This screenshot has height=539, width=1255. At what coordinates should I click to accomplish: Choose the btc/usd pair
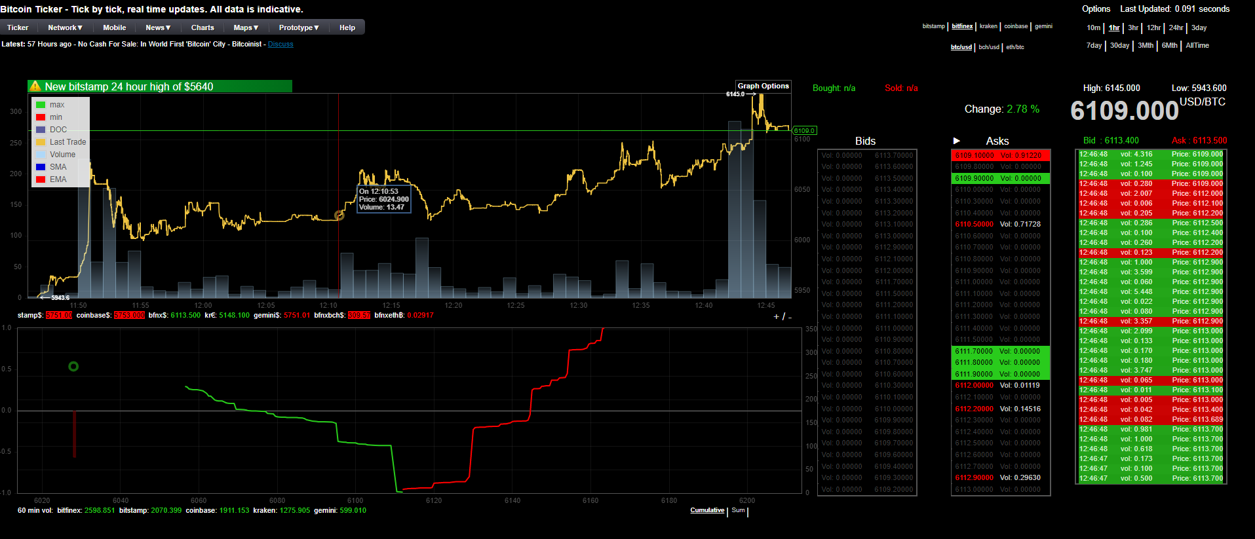coord(961,47)
